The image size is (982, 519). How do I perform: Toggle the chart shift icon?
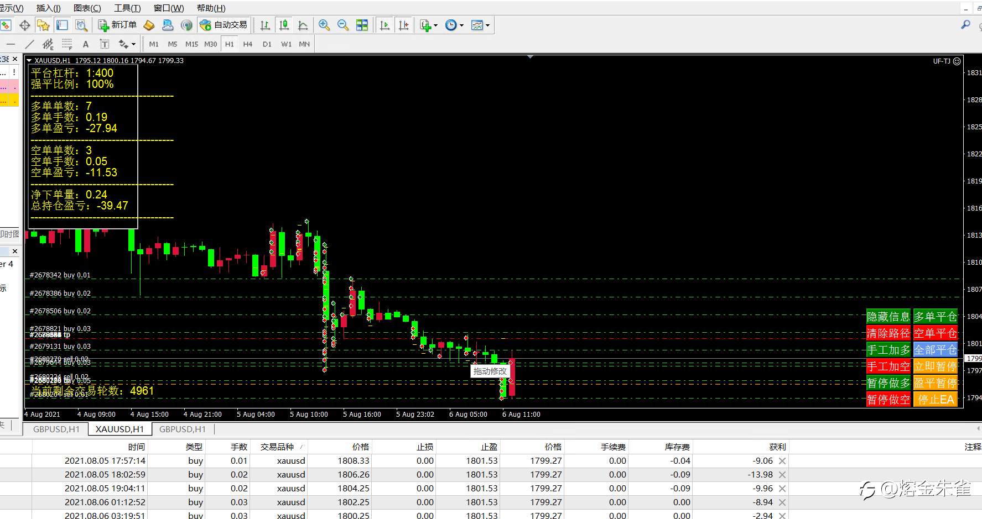coord(404,25)
